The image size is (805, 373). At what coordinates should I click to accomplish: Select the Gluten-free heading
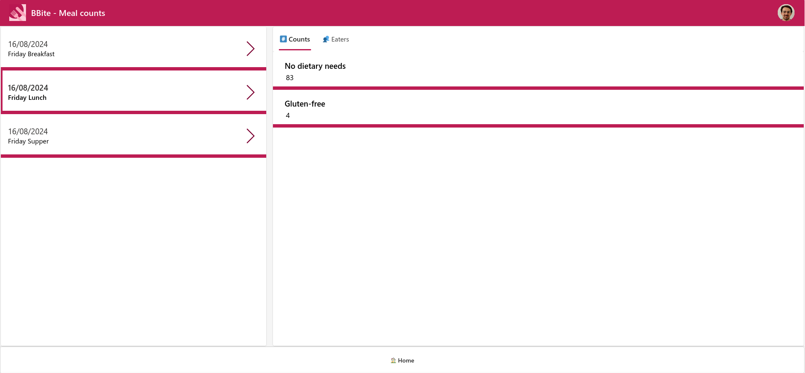pos(305,104)
